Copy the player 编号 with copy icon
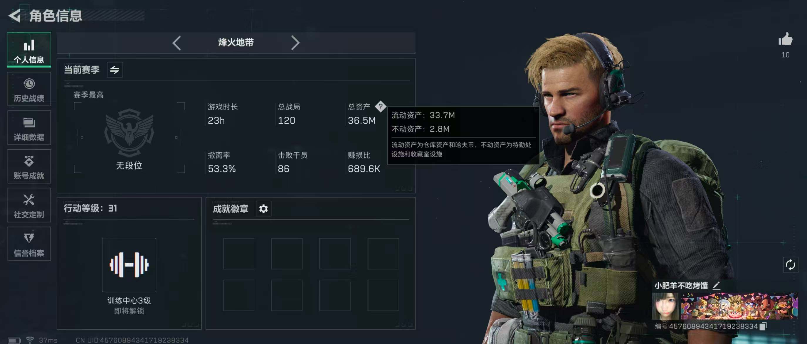 [x=764, y=326]
